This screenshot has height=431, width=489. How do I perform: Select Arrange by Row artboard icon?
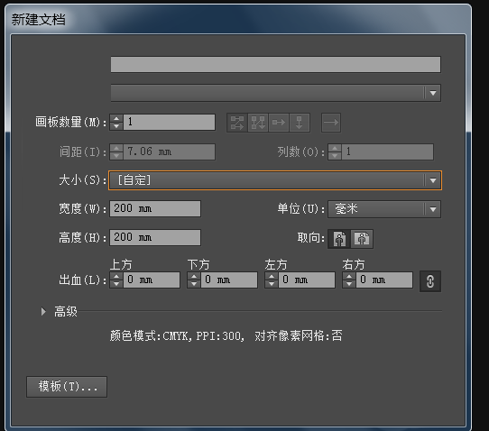click(x=279, y=123)
